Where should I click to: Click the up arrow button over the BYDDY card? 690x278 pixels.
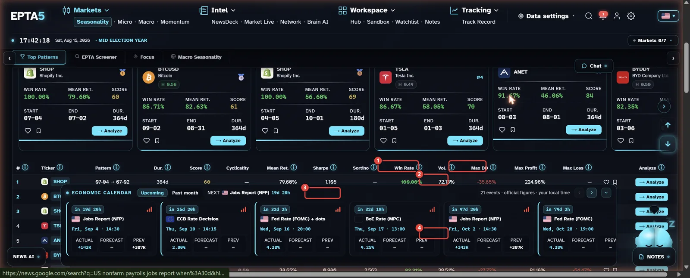click(x=668, y=125)
